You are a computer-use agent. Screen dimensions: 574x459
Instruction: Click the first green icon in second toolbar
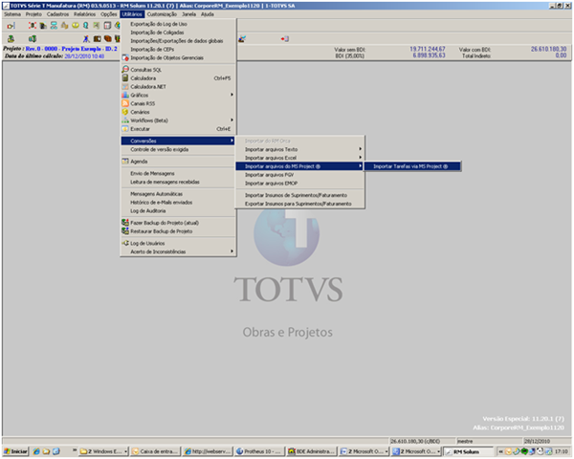(x=11, y=39)
